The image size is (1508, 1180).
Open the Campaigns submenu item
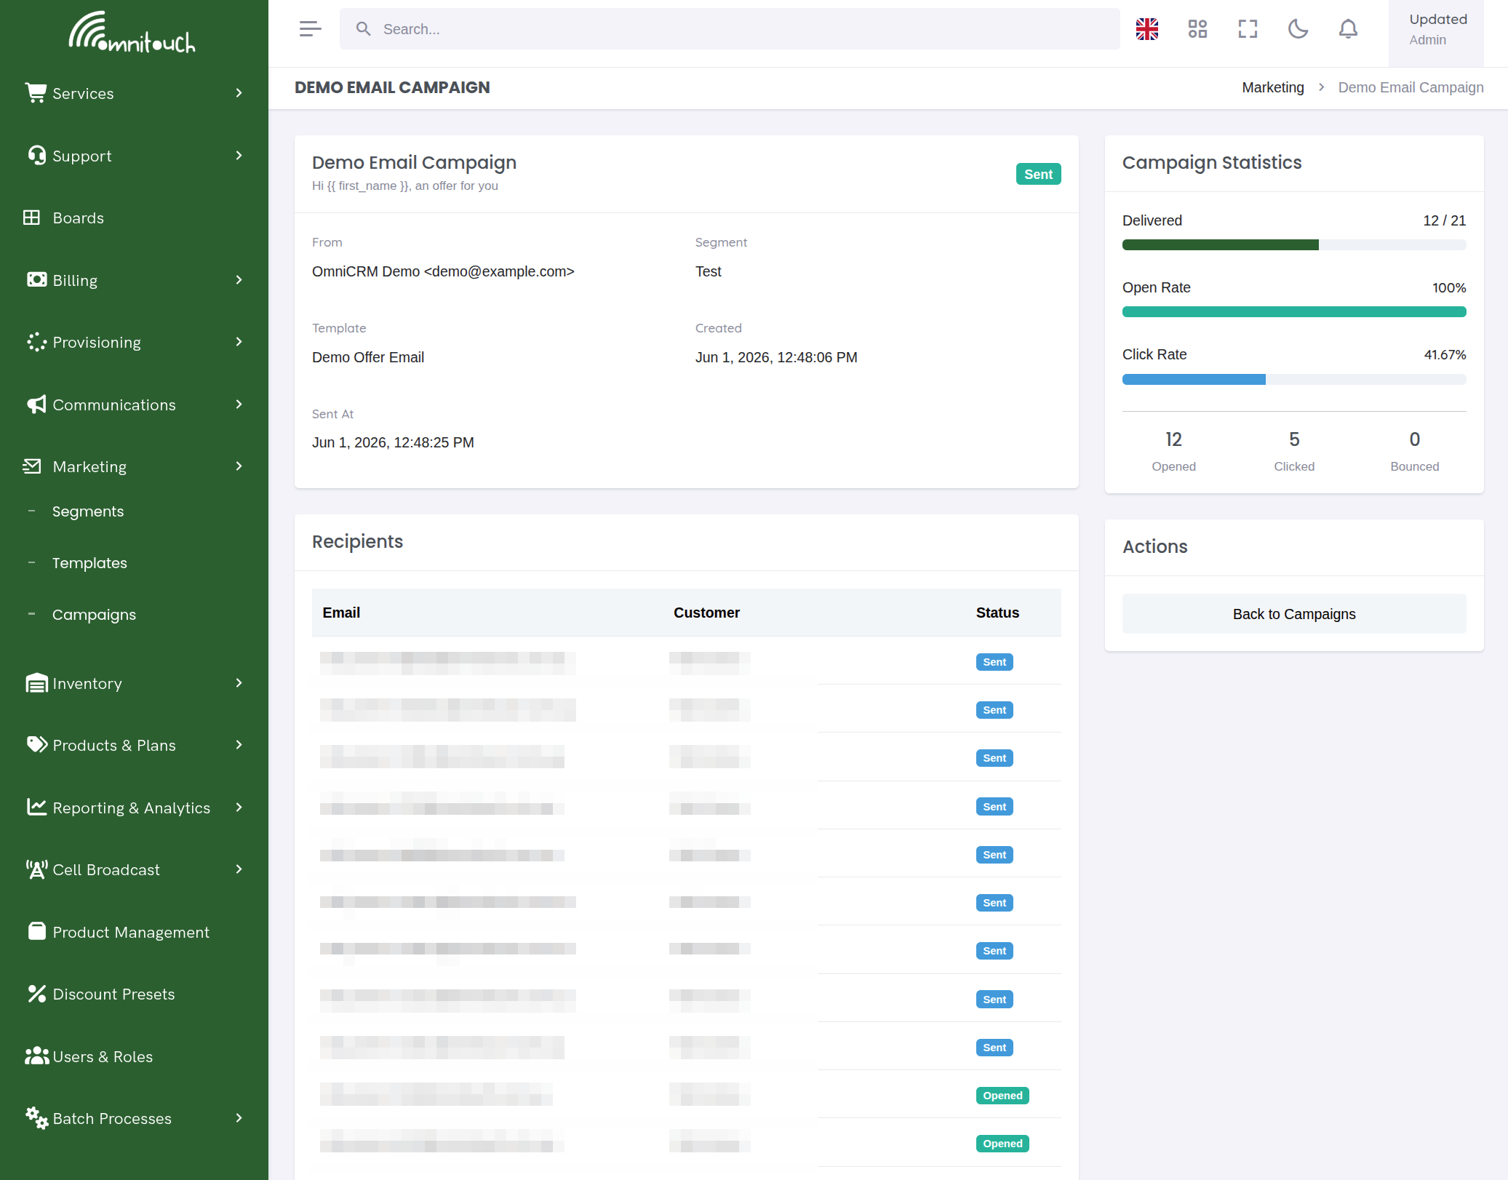click(94, 615)
